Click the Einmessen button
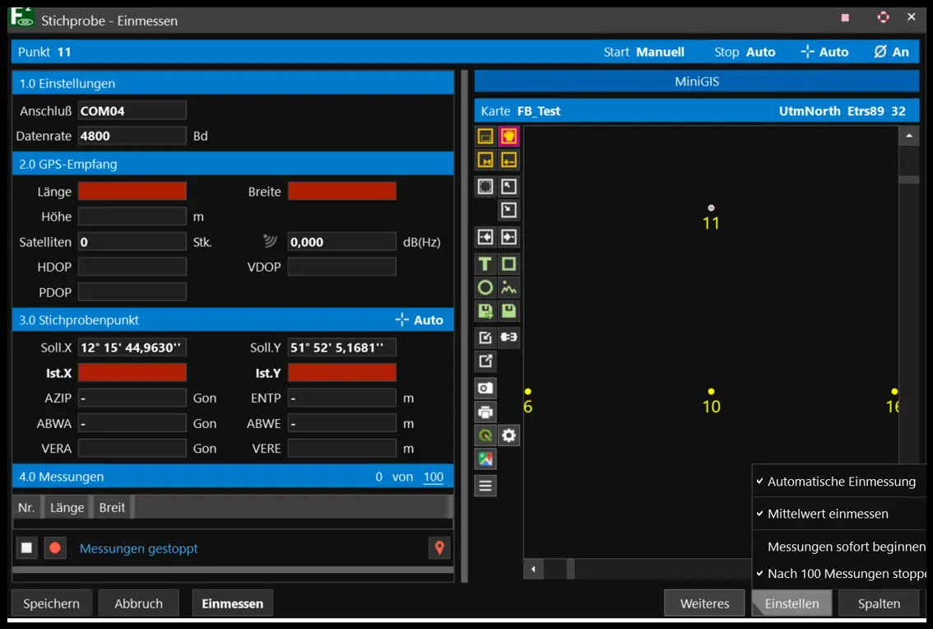This screenshot has height=629, width=933. point(233,603)
